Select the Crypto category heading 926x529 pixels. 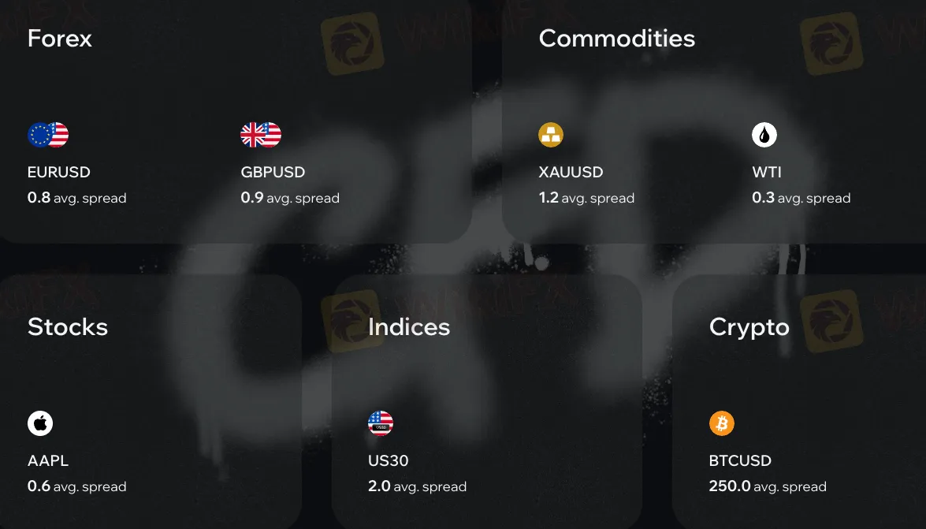click(x=749, y=327)
